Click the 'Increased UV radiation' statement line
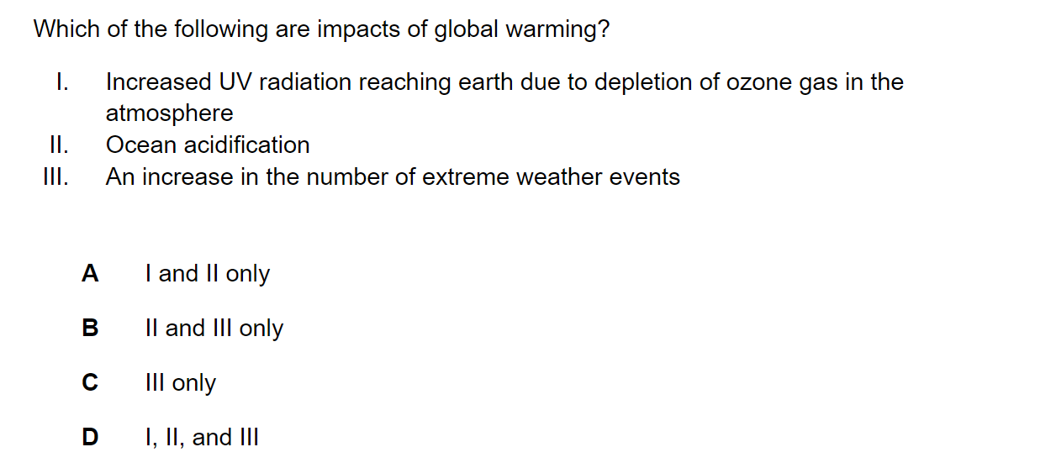1051x468 pixels. (x=504, y=82)
